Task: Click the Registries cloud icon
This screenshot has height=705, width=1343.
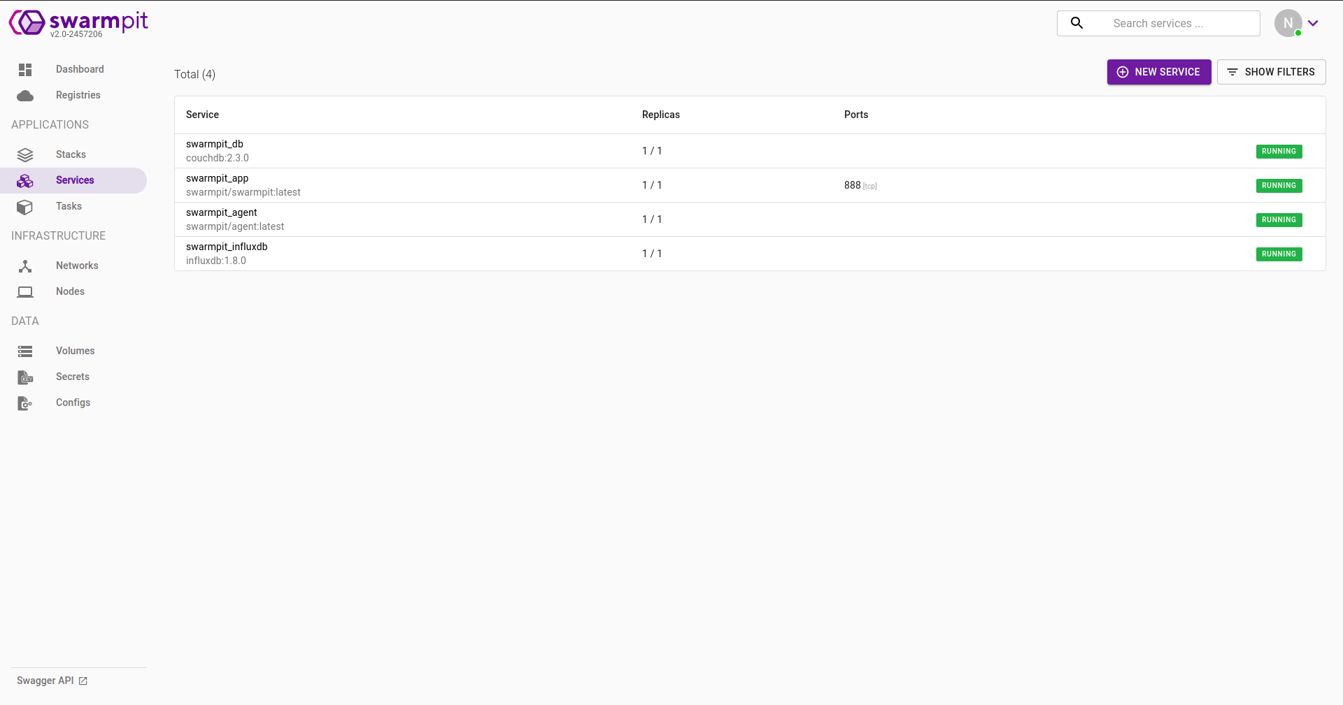Action: [x=25, y=96]
